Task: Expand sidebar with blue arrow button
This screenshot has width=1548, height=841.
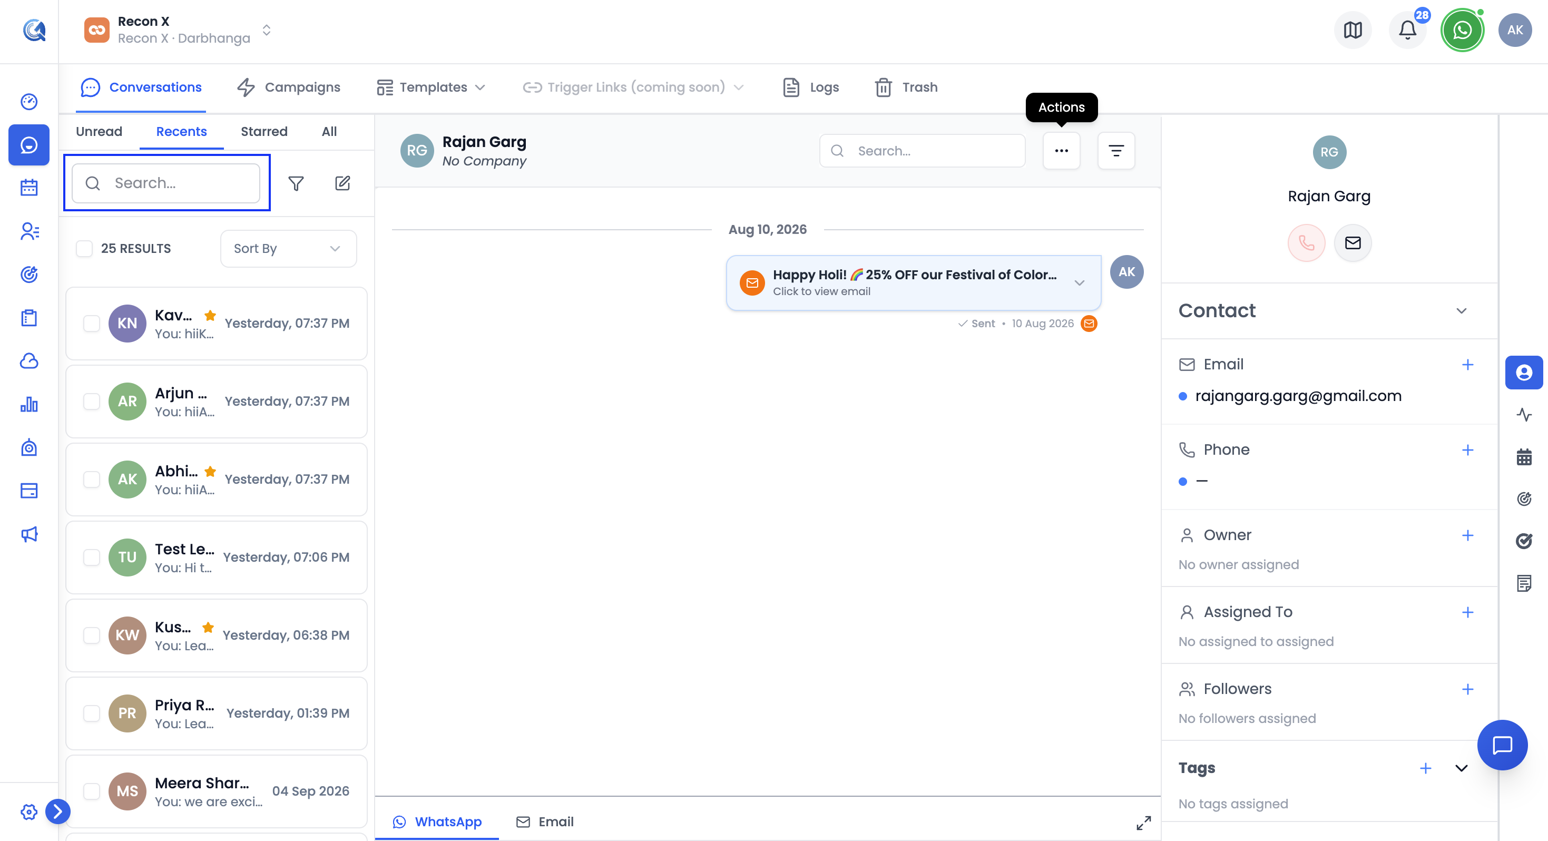Action: pos(57,811)
